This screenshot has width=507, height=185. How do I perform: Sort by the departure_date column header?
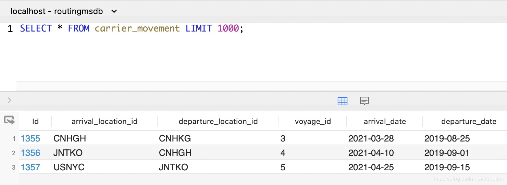coord(469,121)
